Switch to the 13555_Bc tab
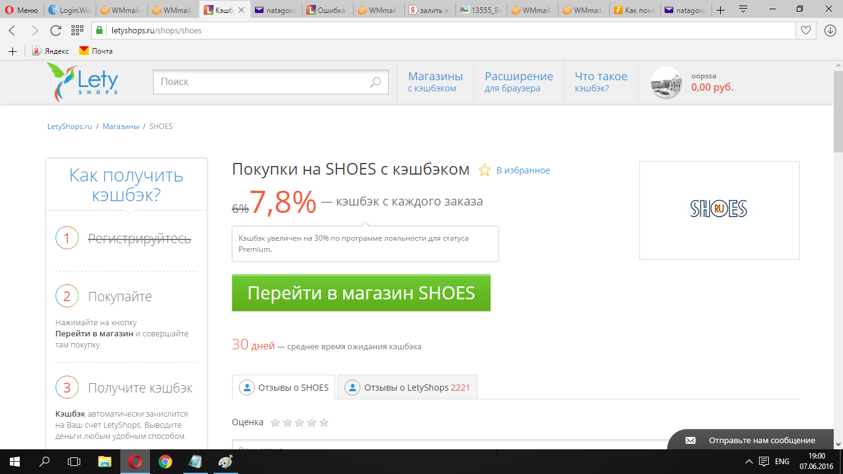The image size is (843, 474). pyautogui.click(x=482, y=10)
